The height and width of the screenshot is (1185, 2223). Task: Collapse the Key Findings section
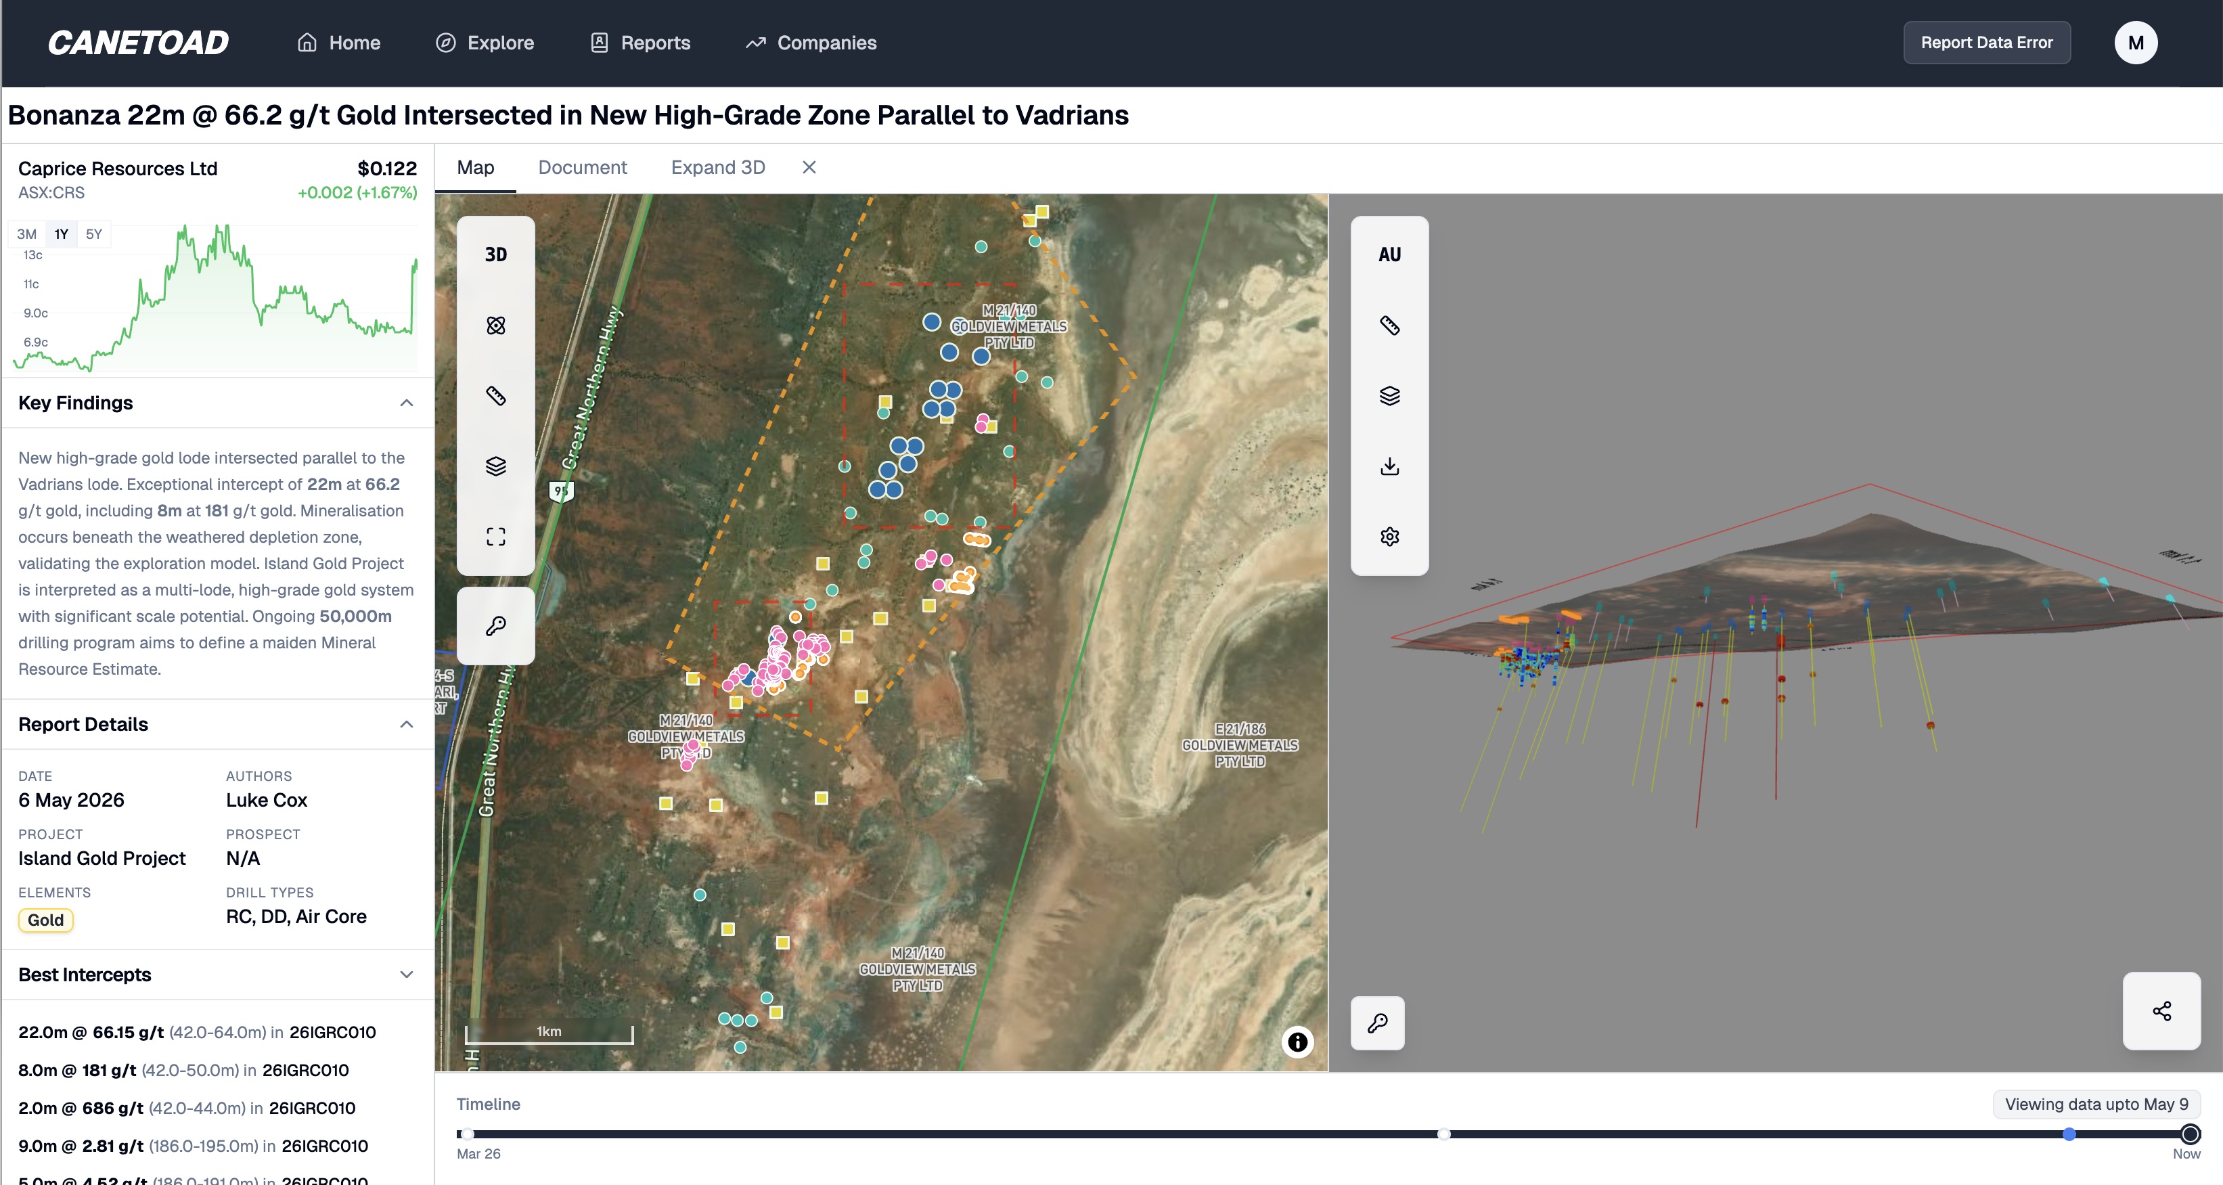click(407, 403)
